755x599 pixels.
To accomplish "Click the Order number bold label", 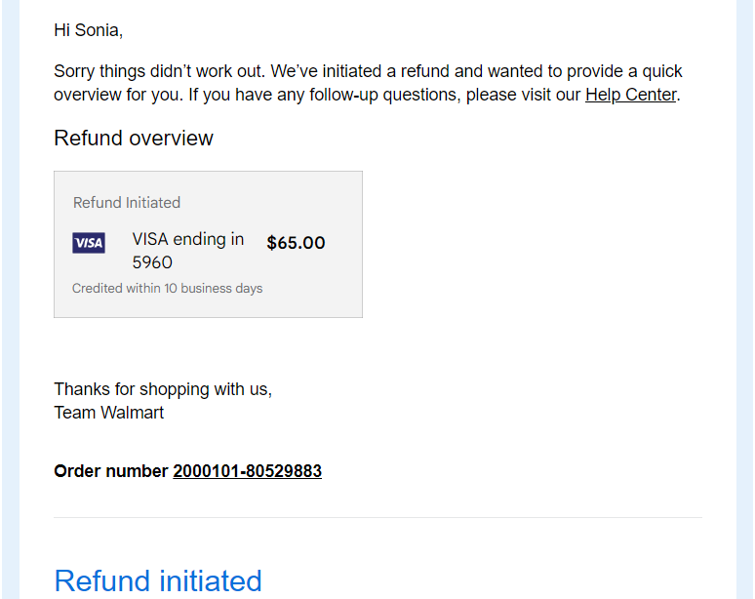I will pos(111,471).
